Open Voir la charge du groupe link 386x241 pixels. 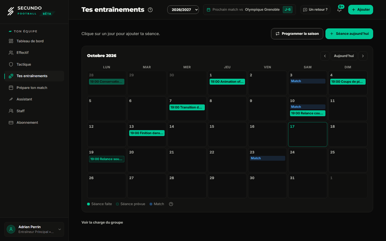[102, 223]
